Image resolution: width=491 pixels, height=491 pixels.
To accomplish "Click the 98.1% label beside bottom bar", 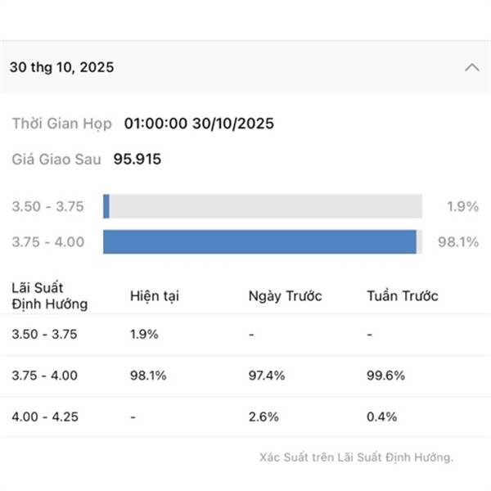I will (x=459, y=241).
